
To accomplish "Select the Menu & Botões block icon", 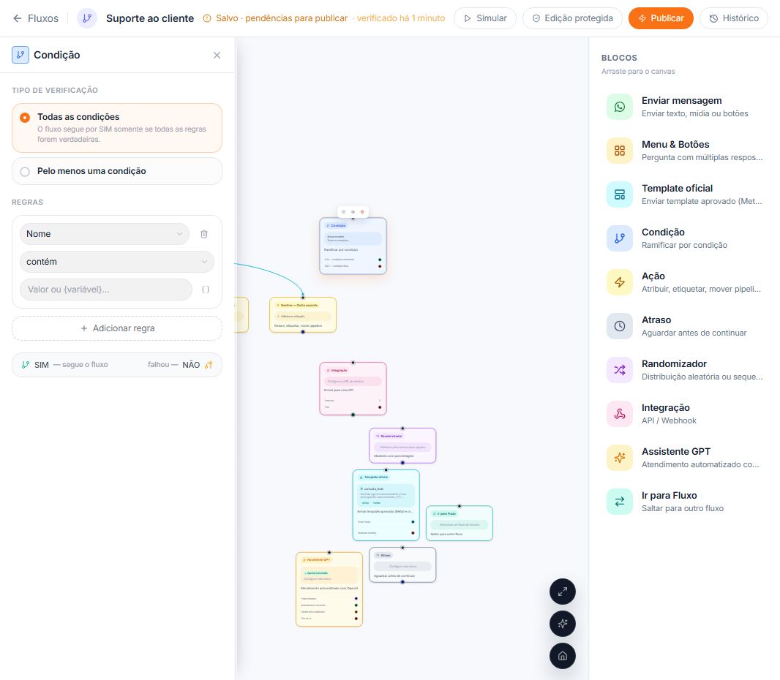I will point(619,151).
